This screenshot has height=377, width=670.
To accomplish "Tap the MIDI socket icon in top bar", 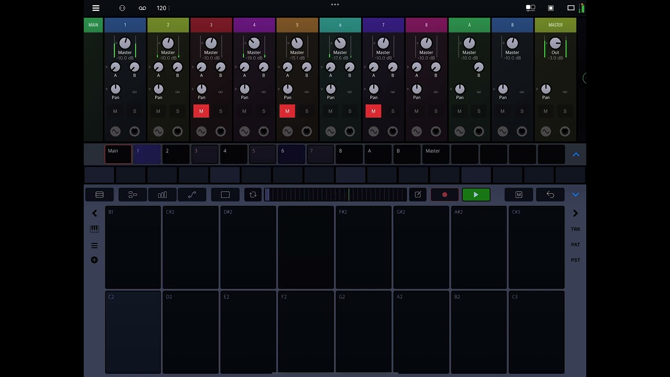I will point(122,8).
